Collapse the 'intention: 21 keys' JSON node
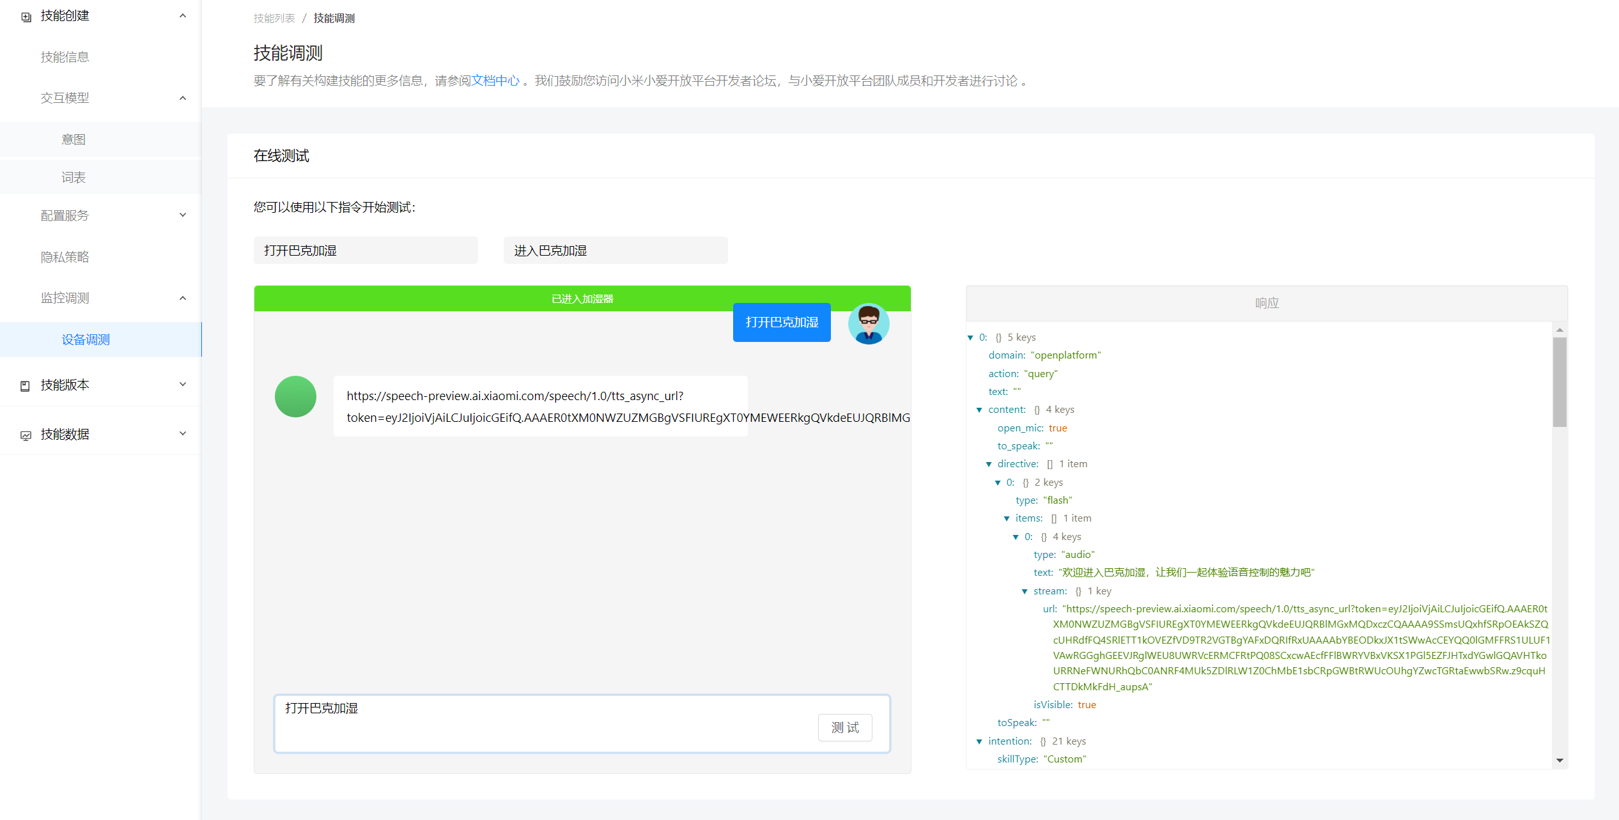 (x=979, y=741)
